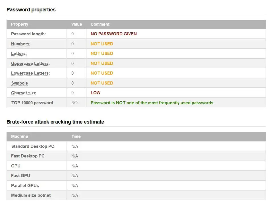Click the Comment column header
This screenshot has width=271, height=203.
coord(100,24)
